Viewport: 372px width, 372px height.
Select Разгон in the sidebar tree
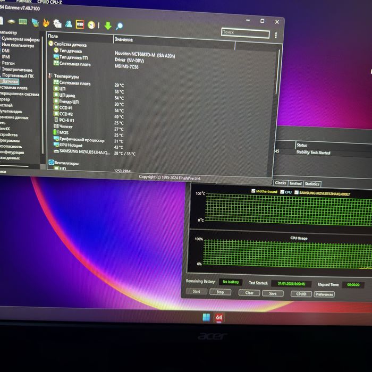pyautogui.click(x=8, y=63)
